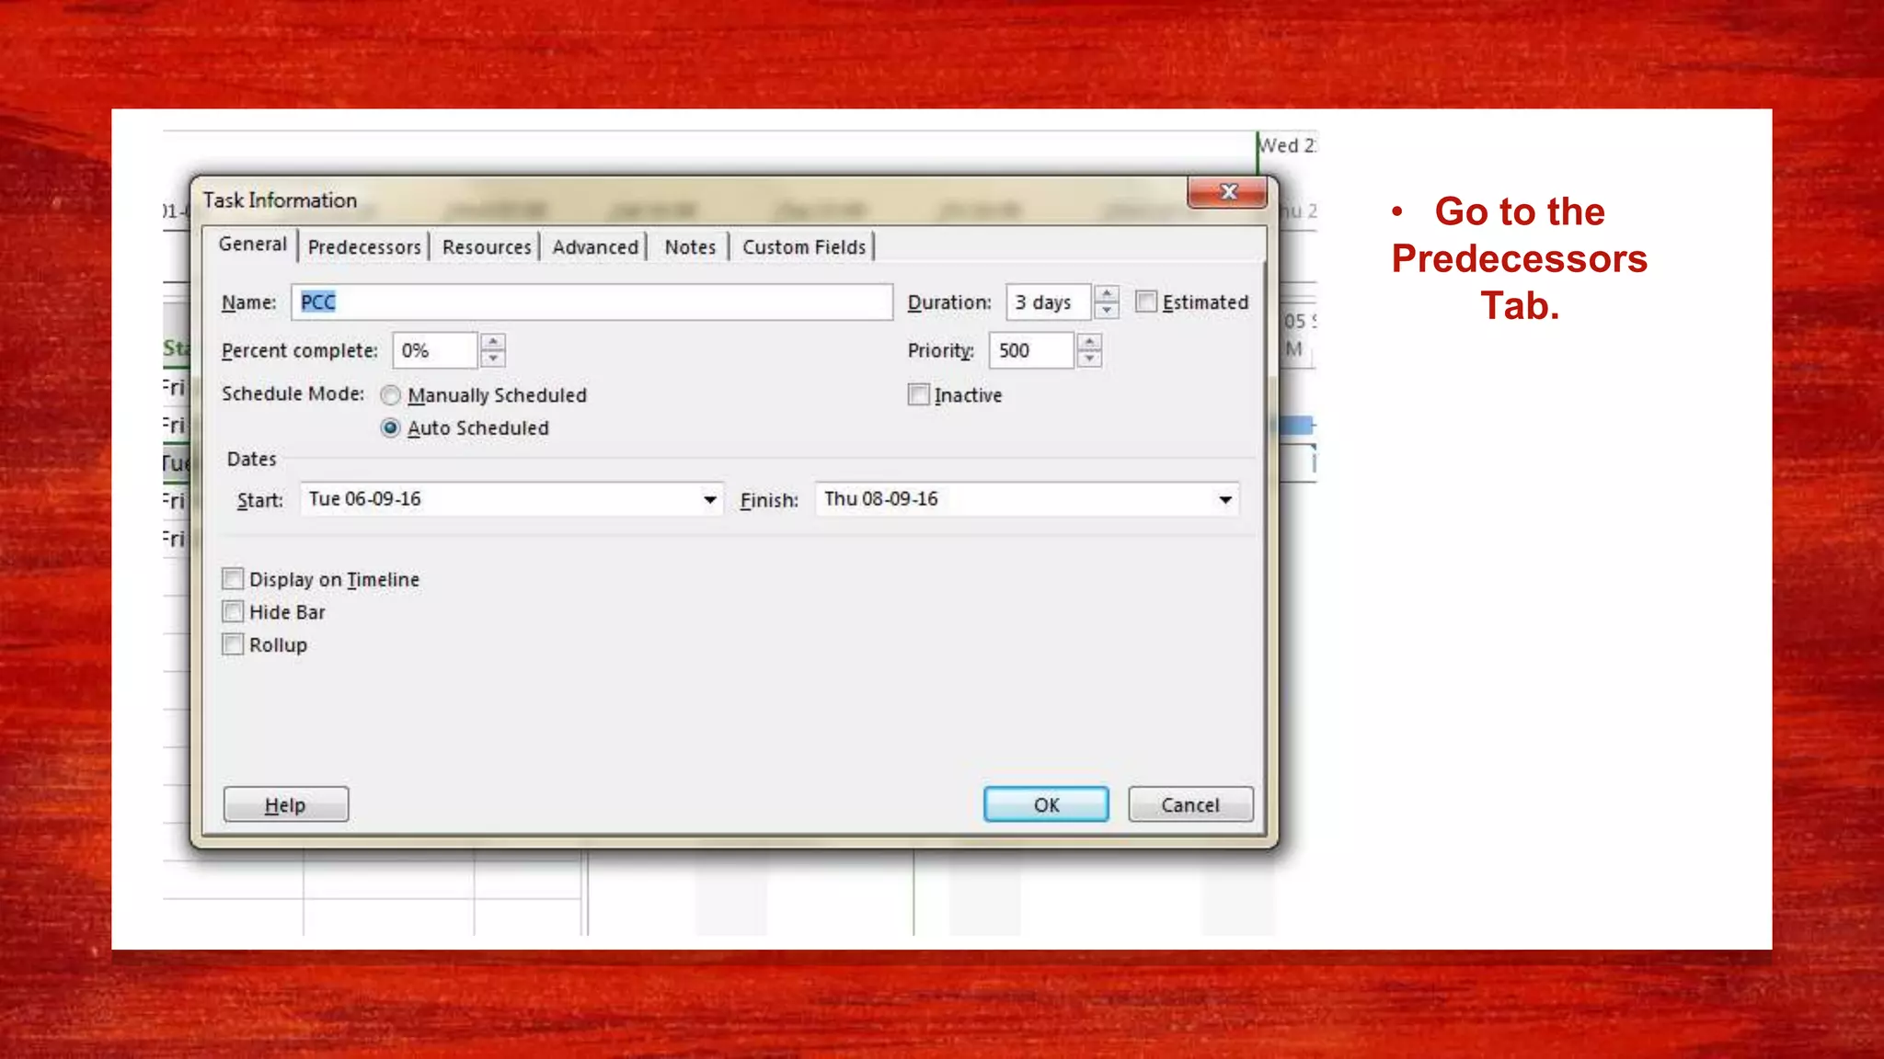Select the General tab

252,245
